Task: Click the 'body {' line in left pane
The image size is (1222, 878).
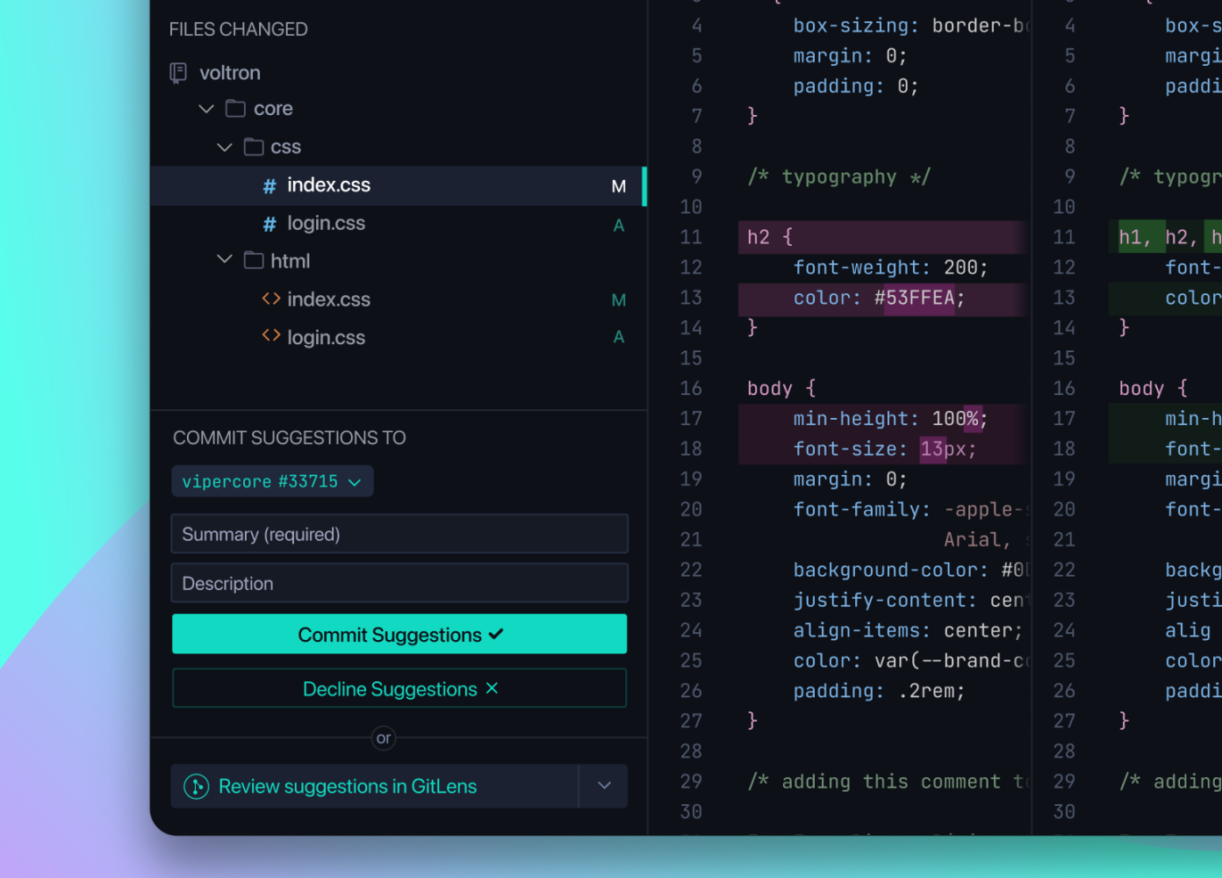Action: (781, 388)
